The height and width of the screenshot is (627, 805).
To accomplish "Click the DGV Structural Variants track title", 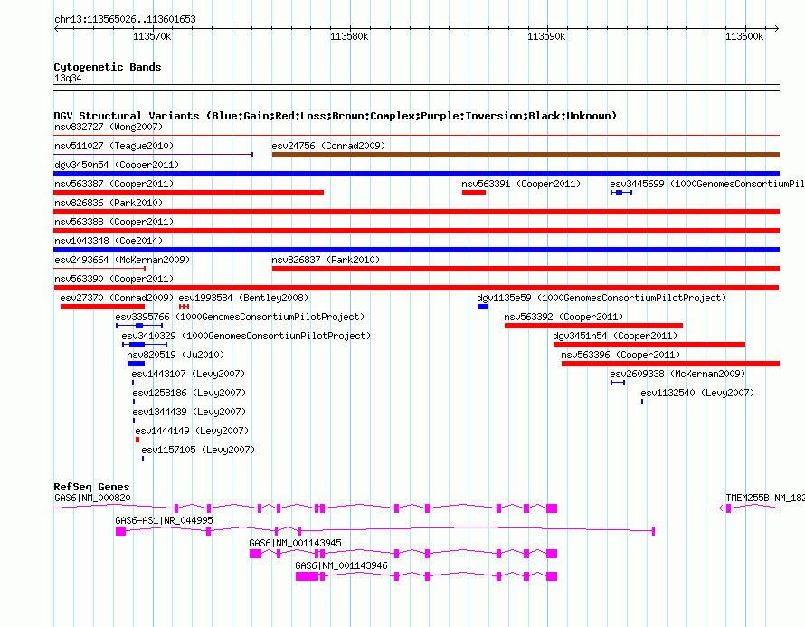I will pos(336,116).
